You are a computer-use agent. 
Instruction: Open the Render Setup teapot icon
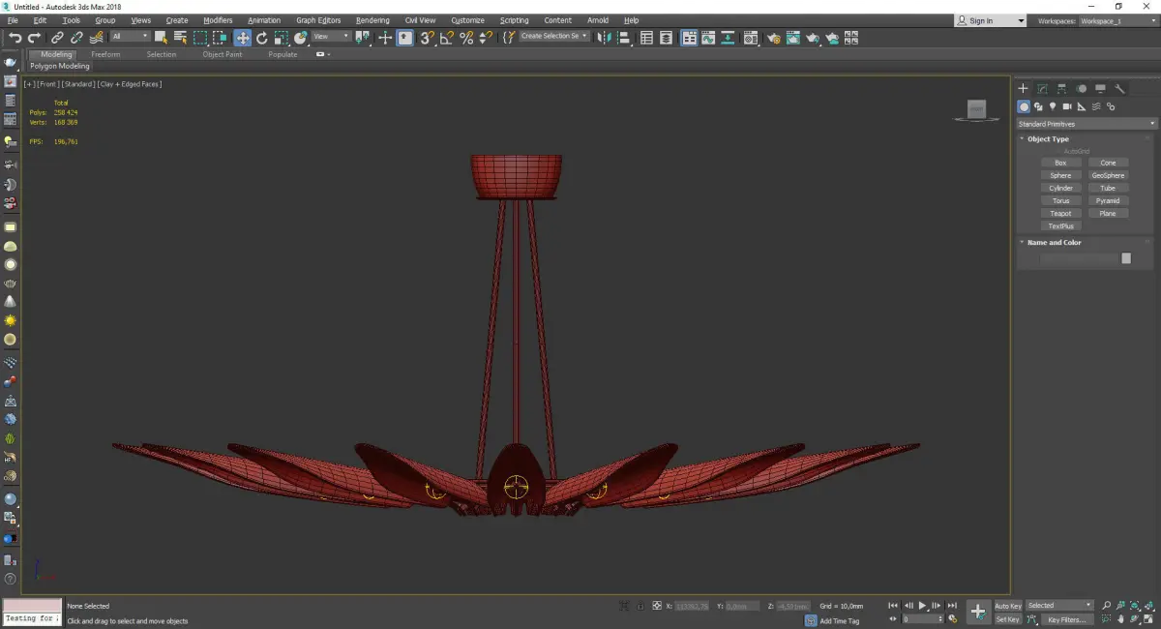[774, 38]
